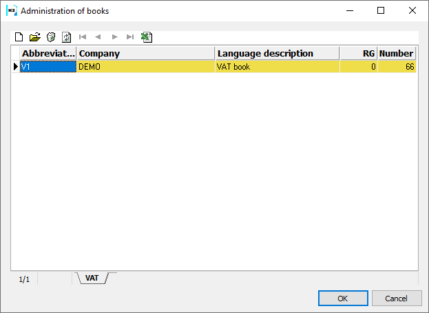Click the Open folder toolbar icon
Viewport: 429px width, 313px height.
(34, 37)
